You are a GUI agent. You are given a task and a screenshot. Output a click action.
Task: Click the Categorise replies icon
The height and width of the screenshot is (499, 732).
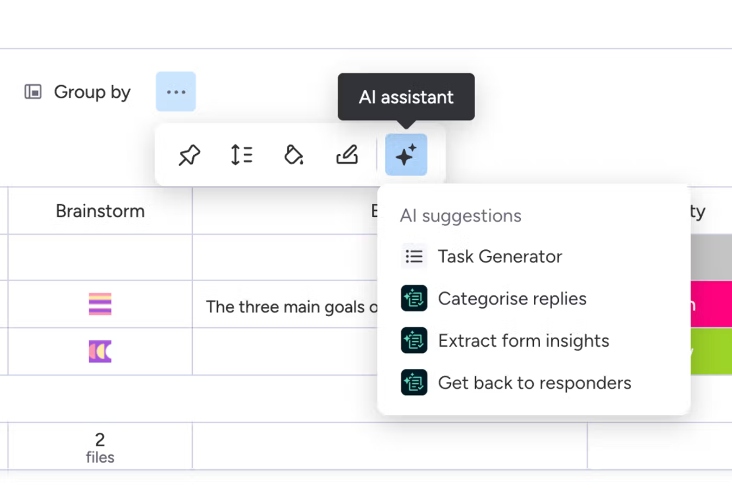(414, 298)
